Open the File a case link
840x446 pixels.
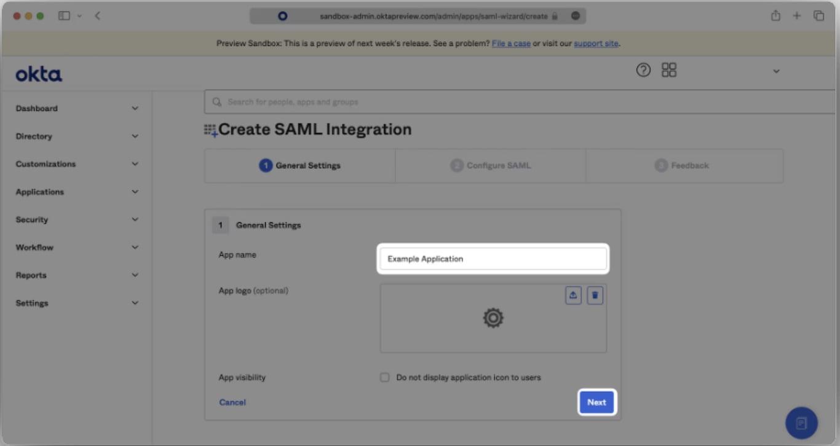(511, 44)
